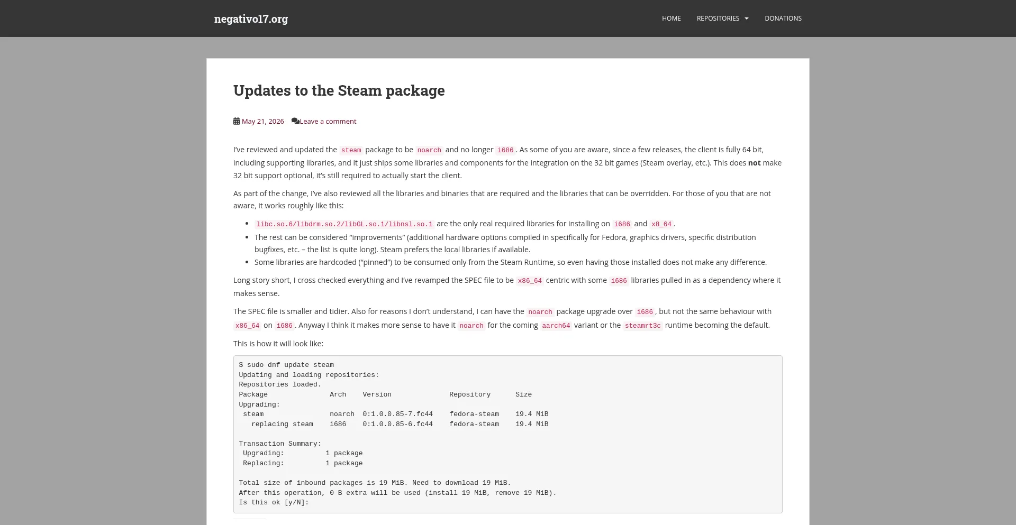Click the comments speech bubble icon
1016x525 pixels.
coord(295,121)
